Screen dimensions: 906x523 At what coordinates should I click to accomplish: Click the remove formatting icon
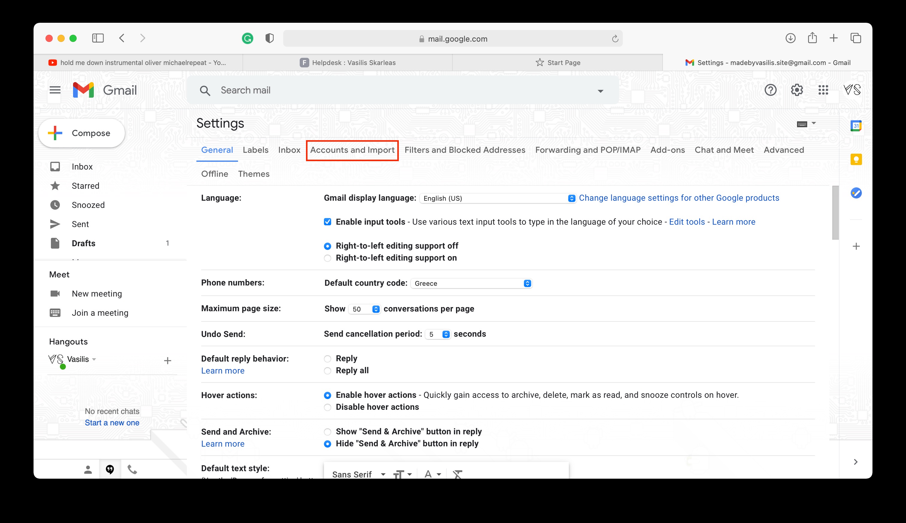(457, 474)
